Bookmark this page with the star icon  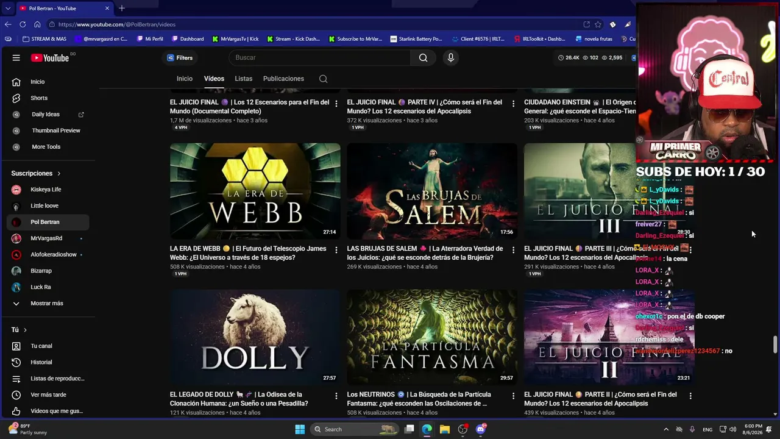[598, 24]
